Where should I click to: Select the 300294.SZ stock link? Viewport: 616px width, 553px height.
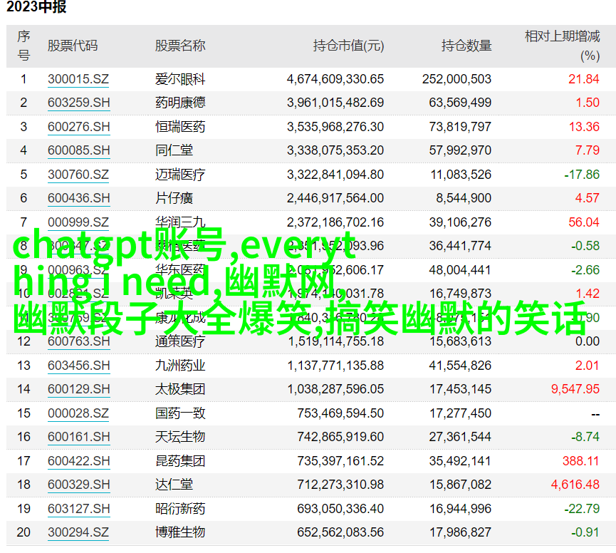78,532
